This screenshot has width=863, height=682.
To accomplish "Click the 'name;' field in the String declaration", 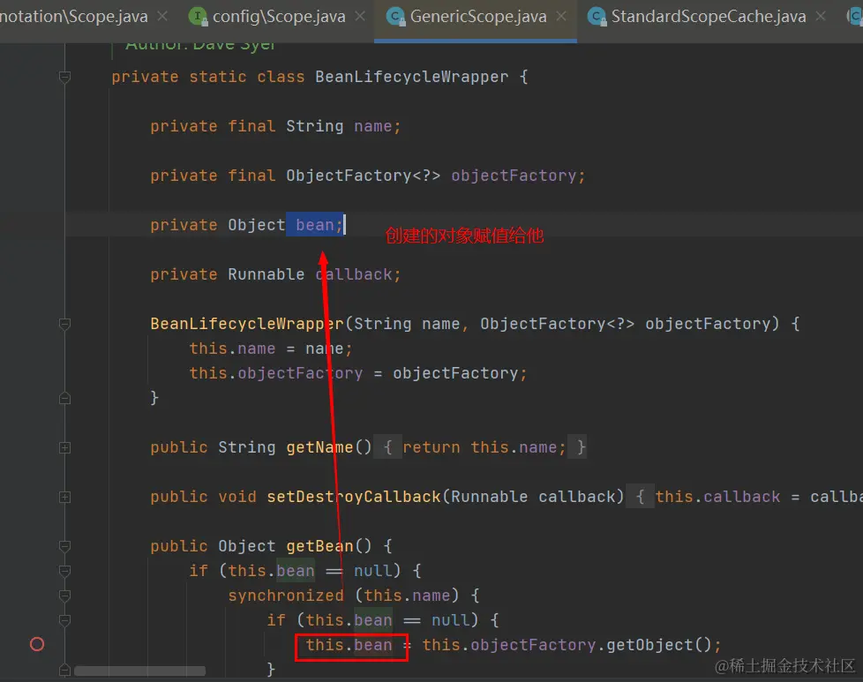I will pos(377,126).
